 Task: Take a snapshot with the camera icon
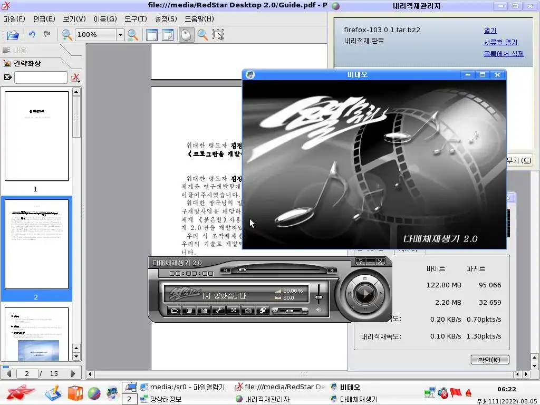pos(248,310)
